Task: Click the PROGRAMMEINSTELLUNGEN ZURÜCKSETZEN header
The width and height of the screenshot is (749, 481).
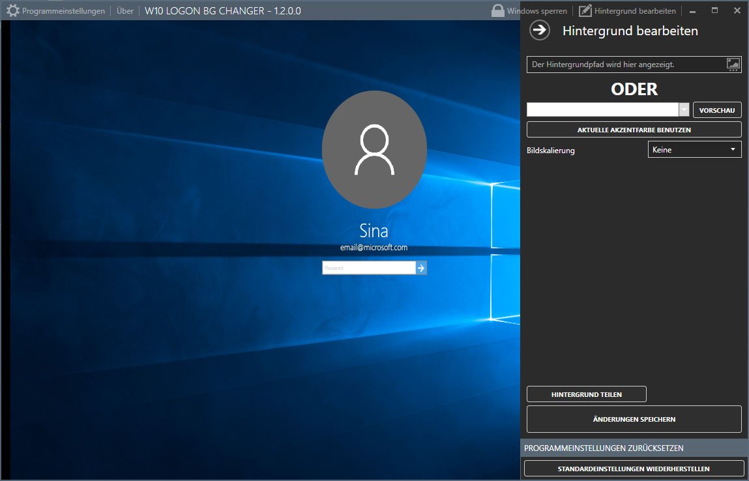Action: point(634,448)
